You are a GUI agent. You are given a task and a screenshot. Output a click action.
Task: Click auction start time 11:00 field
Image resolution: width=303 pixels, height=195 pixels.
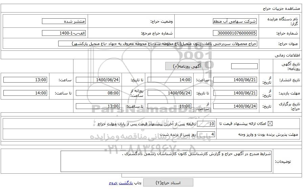pos(170,106)
